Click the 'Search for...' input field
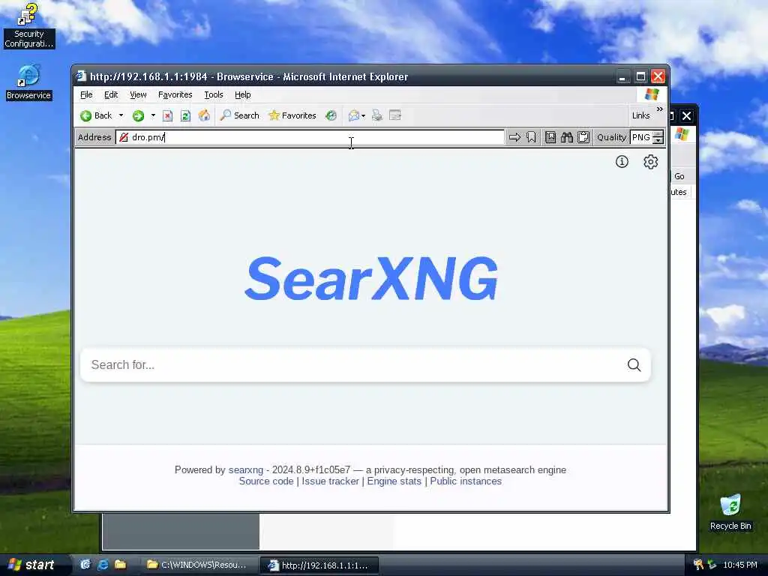This screenshot has width=768, height=576. (365, 365)
